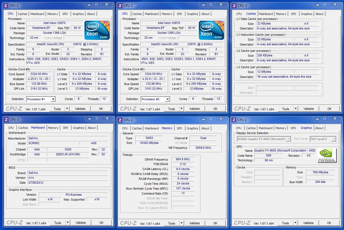Click Validate button in Mainboard window
The height and width of the screenshot is (230, 344).
pyautogui.click(x=81, y=223)
